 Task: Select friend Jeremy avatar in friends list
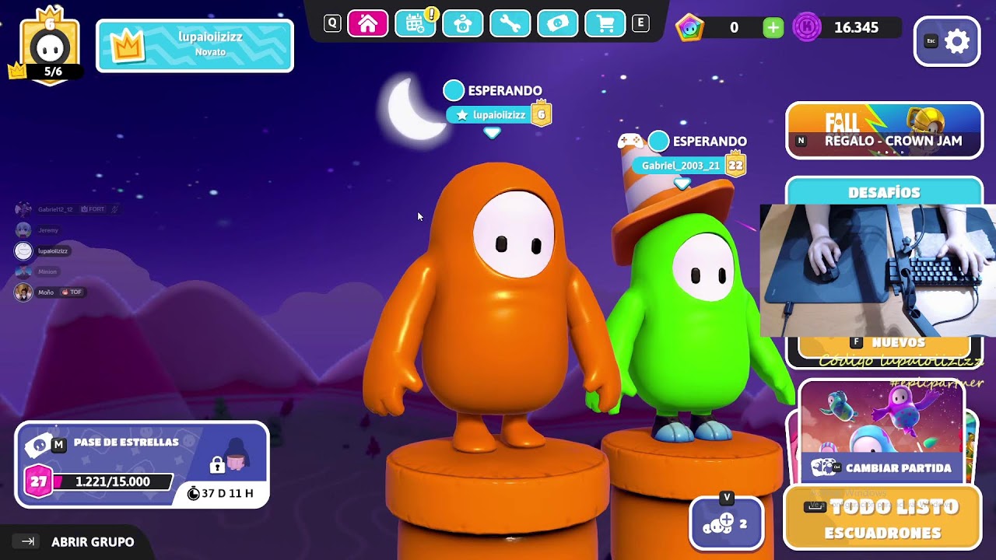(x=23, y=230)
